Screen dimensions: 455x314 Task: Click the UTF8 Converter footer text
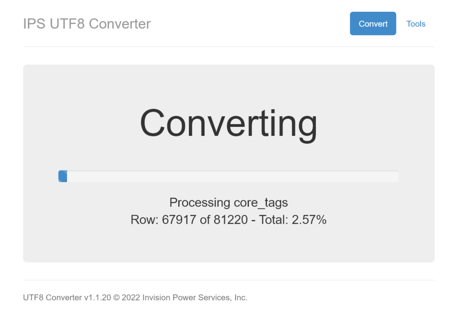(52, 298)
